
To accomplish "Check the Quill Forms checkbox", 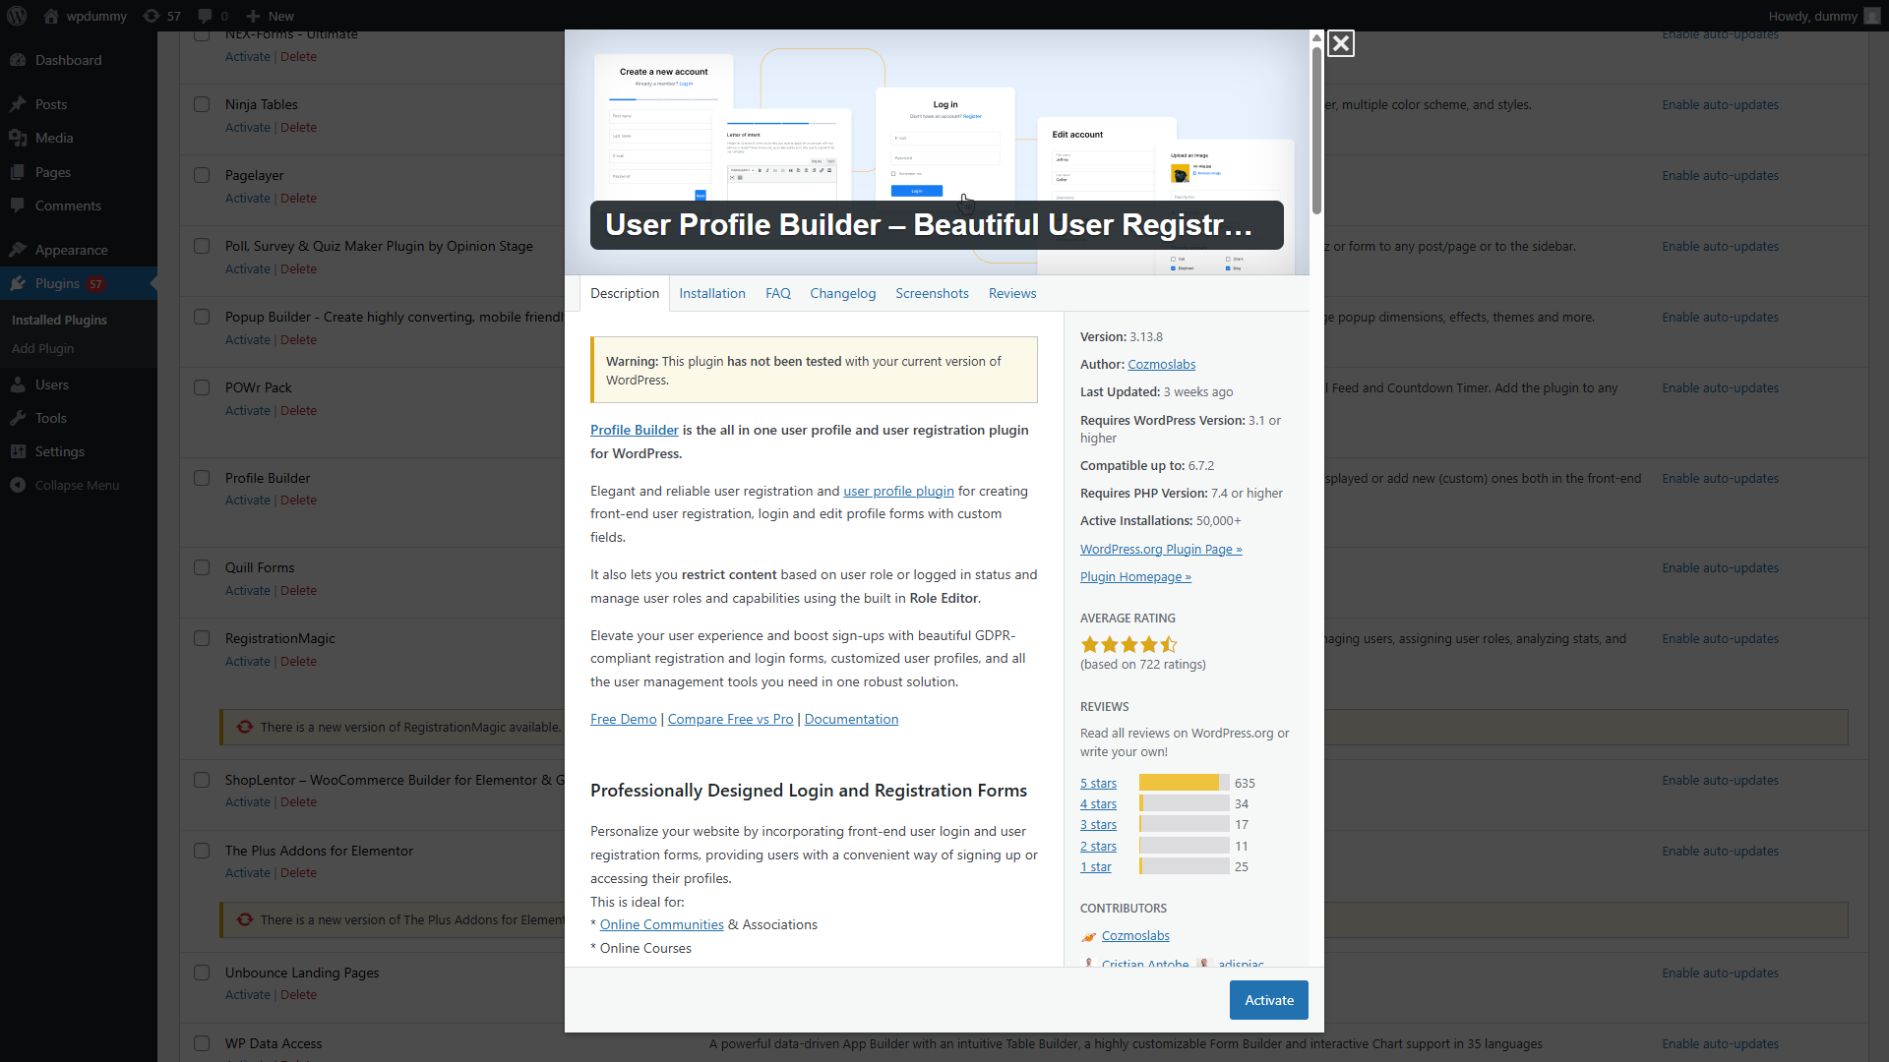I will (x=202, y=567).
